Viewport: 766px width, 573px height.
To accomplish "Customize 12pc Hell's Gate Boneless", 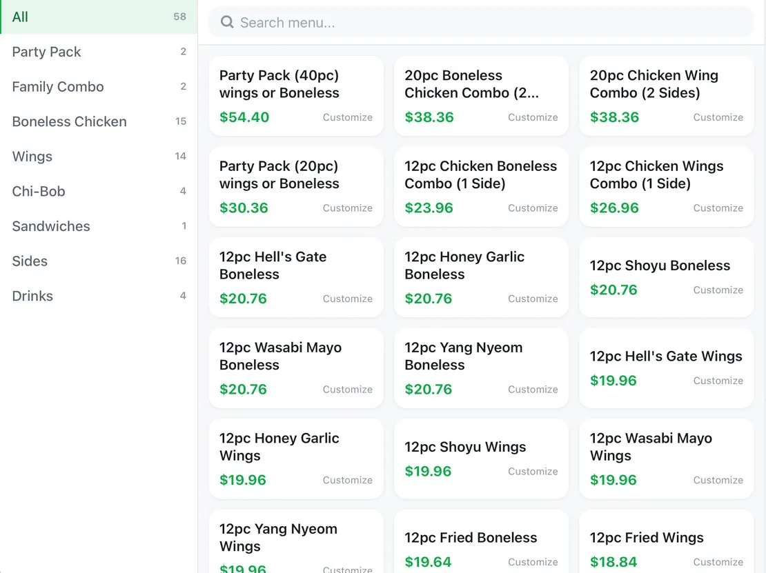I will pos(347,299).
